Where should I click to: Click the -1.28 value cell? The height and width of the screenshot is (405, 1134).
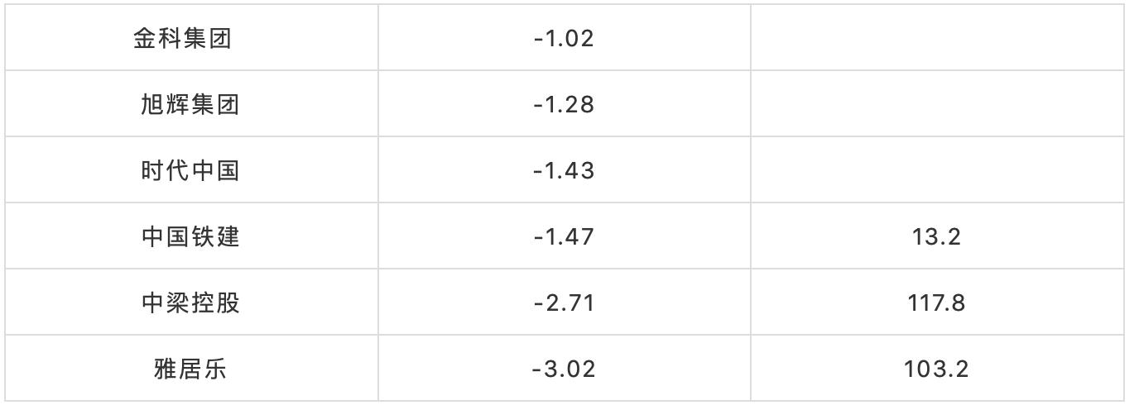(564, 104)
